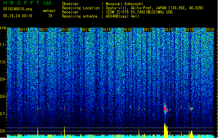Image resolution: width=218 pixels, height=138 pixels.
Task: Click time marker 0016
Action: [x=127, y=30]
